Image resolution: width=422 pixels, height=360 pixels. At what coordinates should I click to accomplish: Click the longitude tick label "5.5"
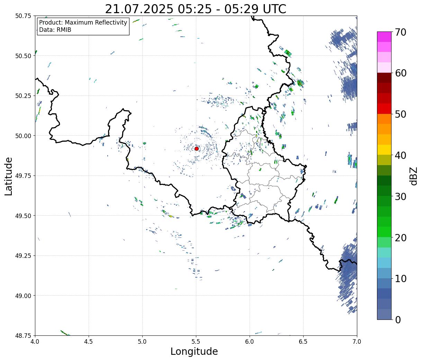[x=196, y=342]
